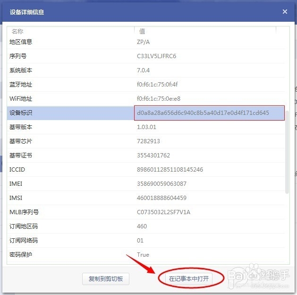Screen dimensions: 297x295
Task: Click the serial number value C33LV5LJFRC6
Action: 156,56
